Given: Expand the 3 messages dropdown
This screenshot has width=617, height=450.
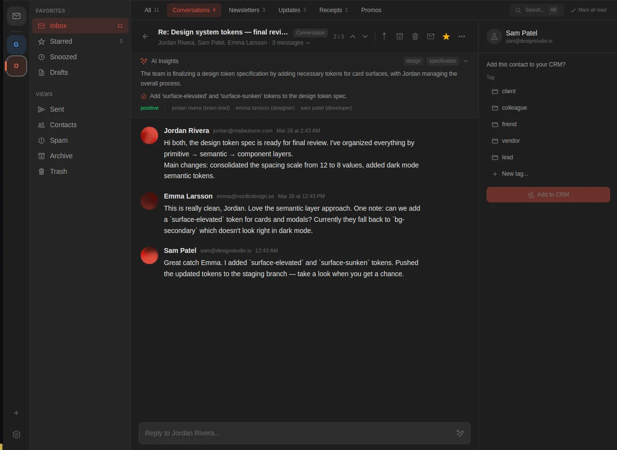Looking at the screenshot, I should [290, 43].
